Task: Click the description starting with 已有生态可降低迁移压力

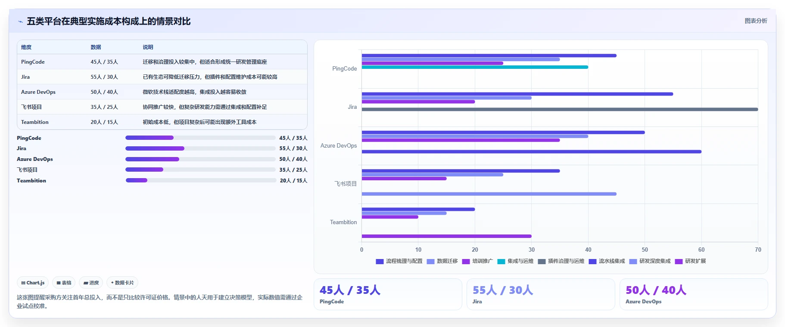Action: click(210, 77)
